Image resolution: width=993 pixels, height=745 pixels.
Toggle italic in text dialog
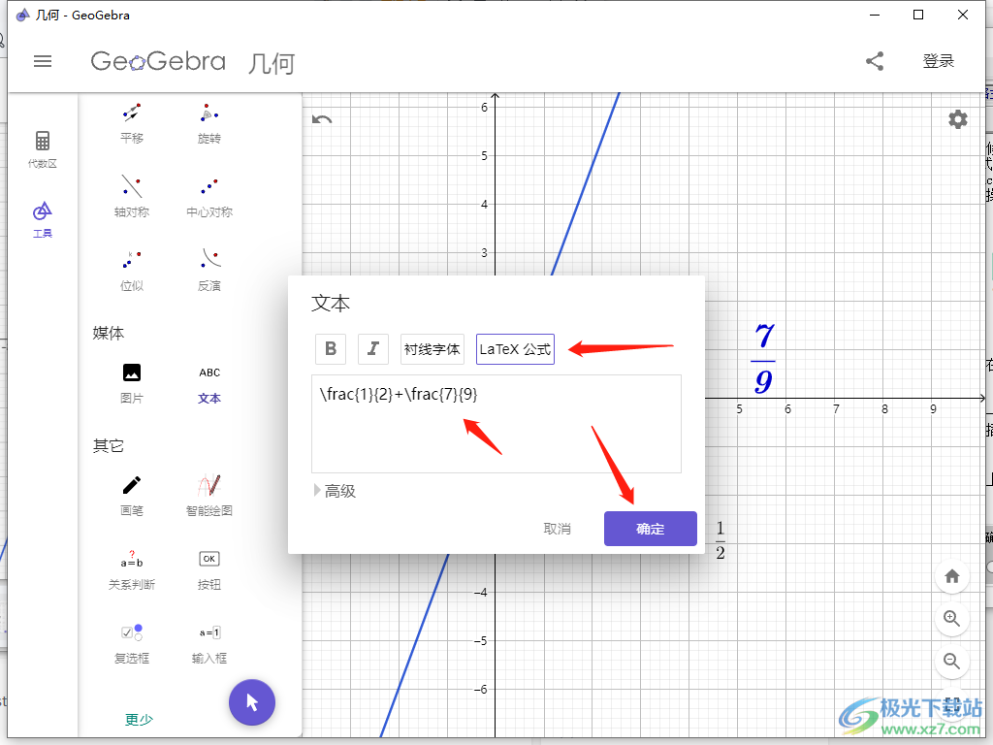373,349
